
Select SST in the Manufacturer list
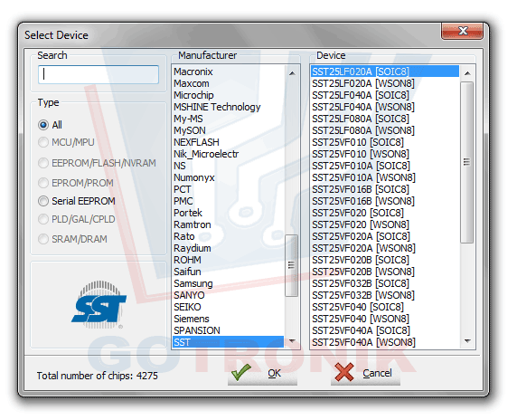click(x=228, y=342)
